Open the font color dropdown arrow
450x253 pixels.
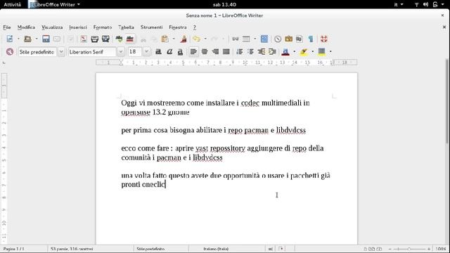[294, 51]
